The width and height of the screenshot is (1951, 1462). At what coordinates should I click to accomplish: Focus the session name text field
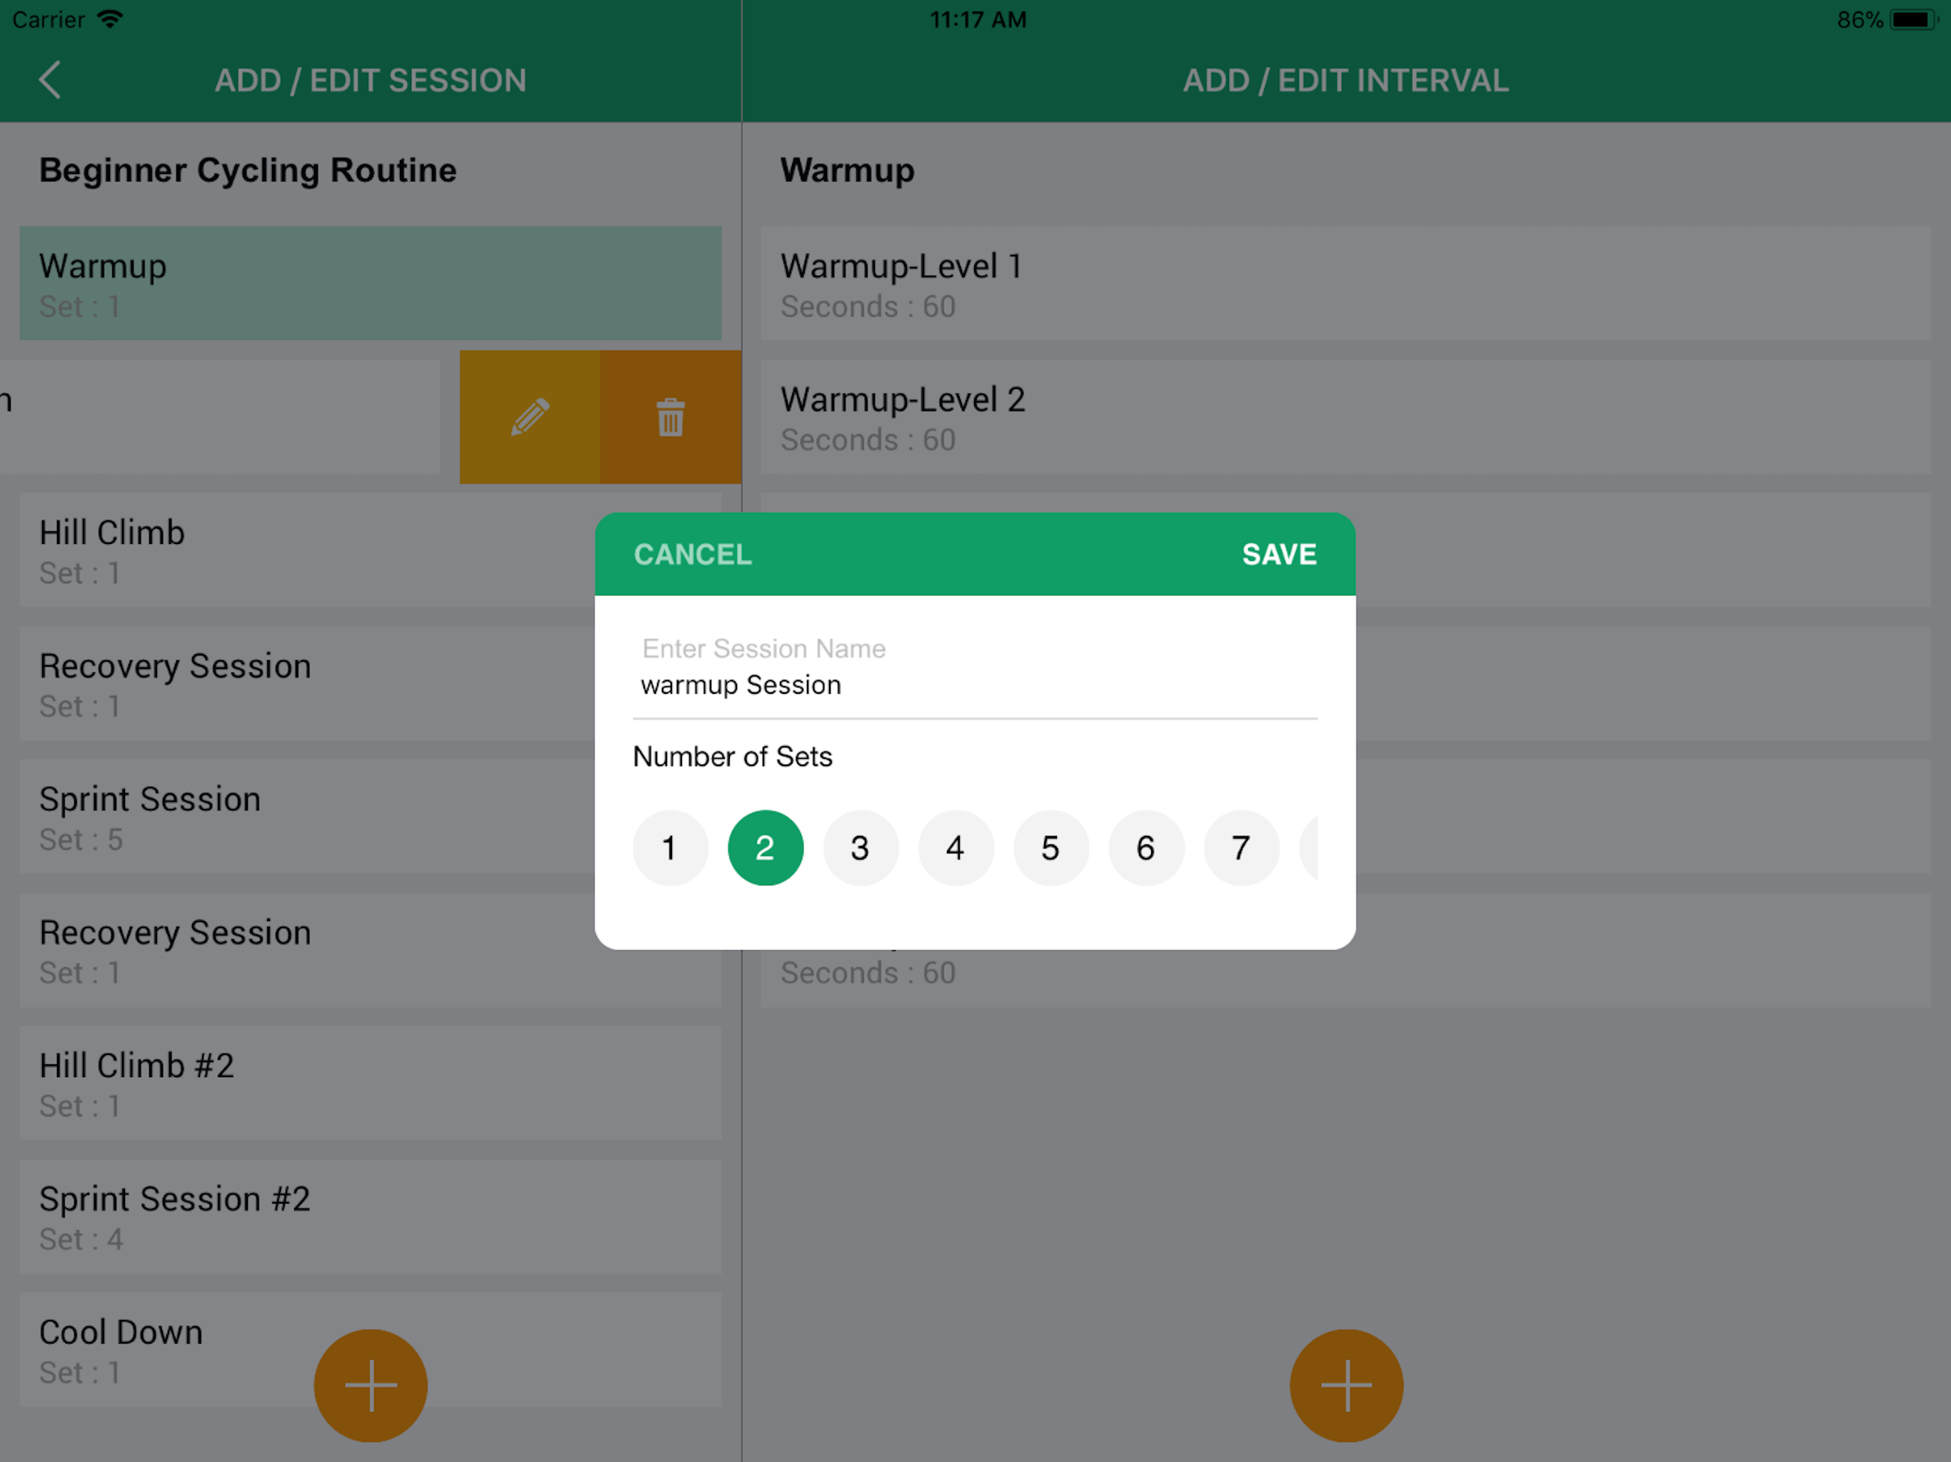point(975,685)
